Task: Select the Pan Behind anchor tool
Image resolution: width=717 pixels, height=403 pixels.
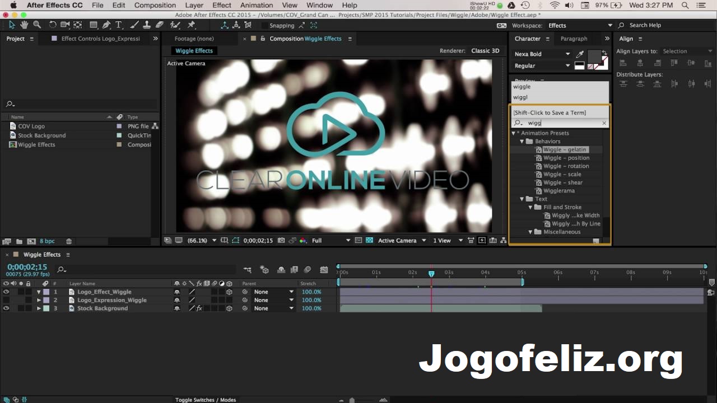Action: (78, 25)
